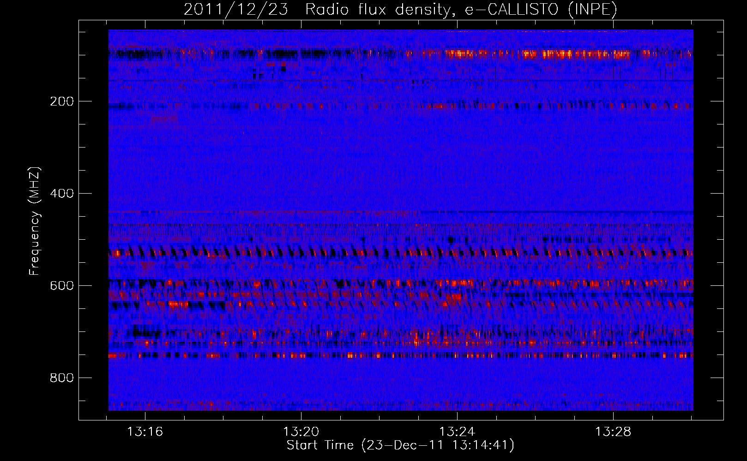
Task: Click the 13:28 time tick label
Action: coord(613,432)
